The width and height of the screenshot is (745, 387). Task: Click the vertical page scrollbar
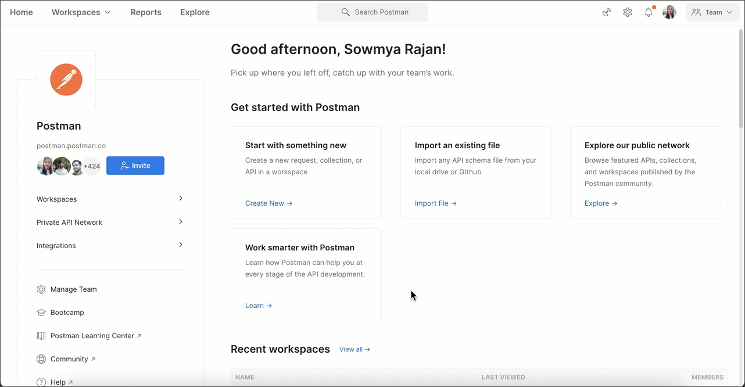pyautogui.click(x=741, y=78)
